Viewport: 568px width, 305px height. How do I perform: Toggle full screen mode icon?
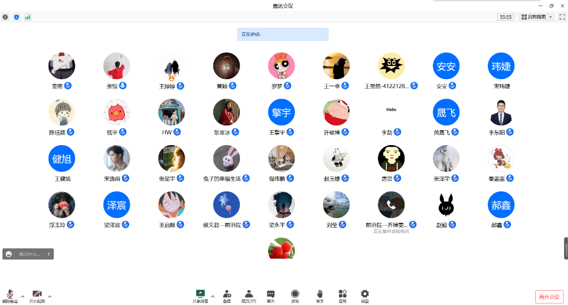point(562,17)
